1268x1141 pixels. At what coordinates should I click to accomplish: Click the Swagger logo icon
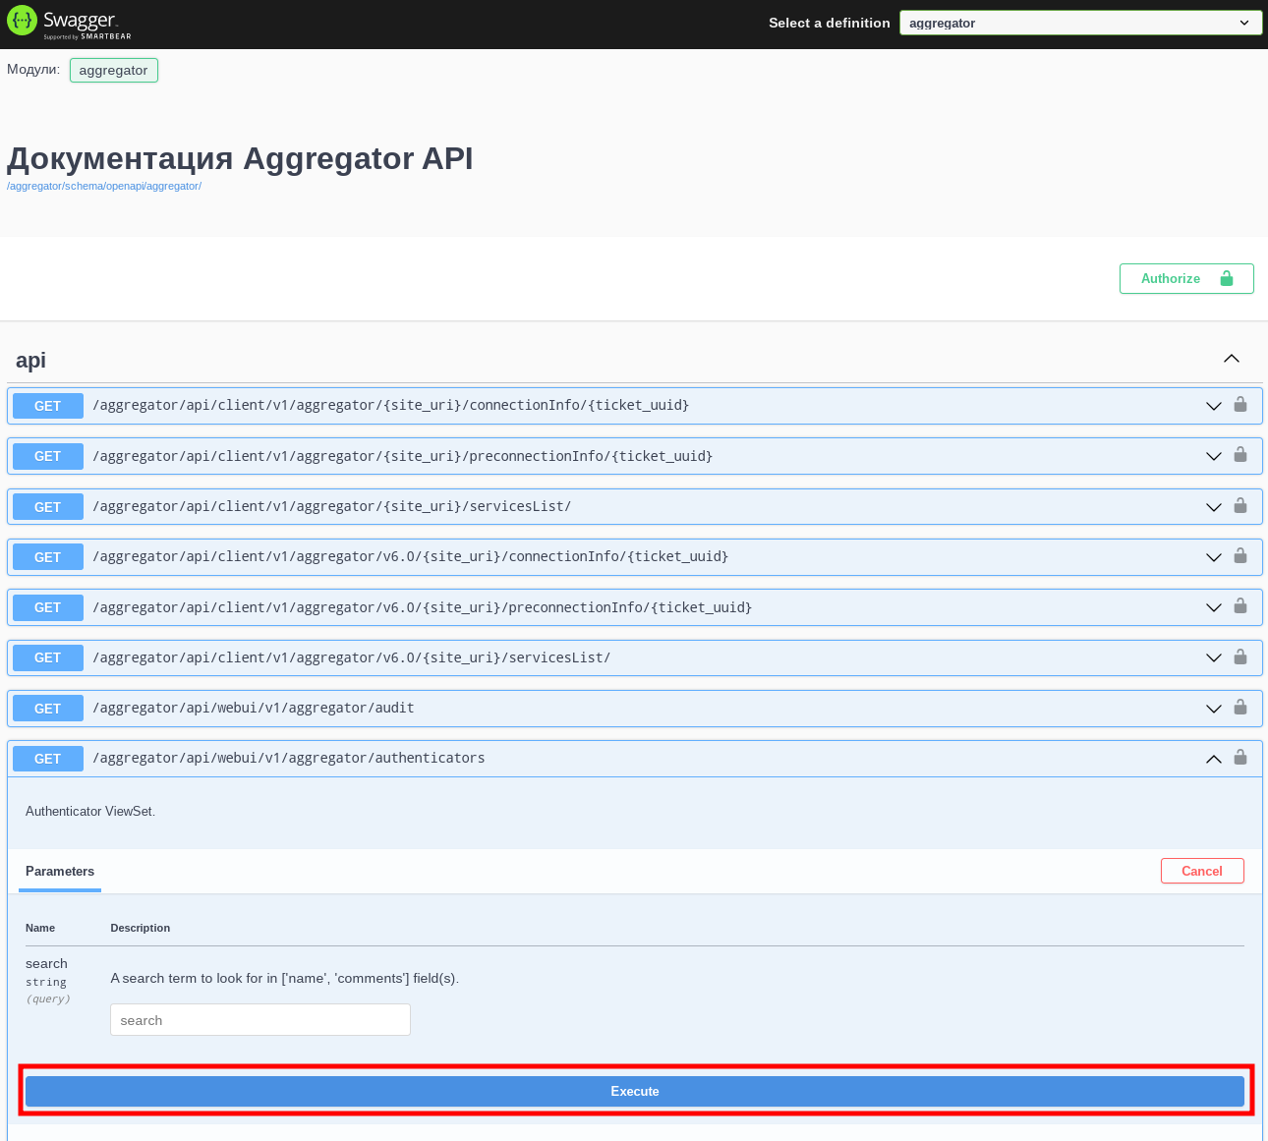pos(22,21)
